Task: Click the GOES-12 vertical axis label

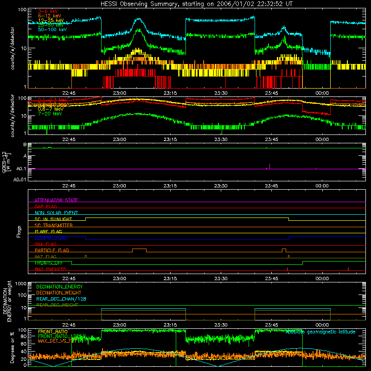Action: pyautogui.click(x=6, y=162)
